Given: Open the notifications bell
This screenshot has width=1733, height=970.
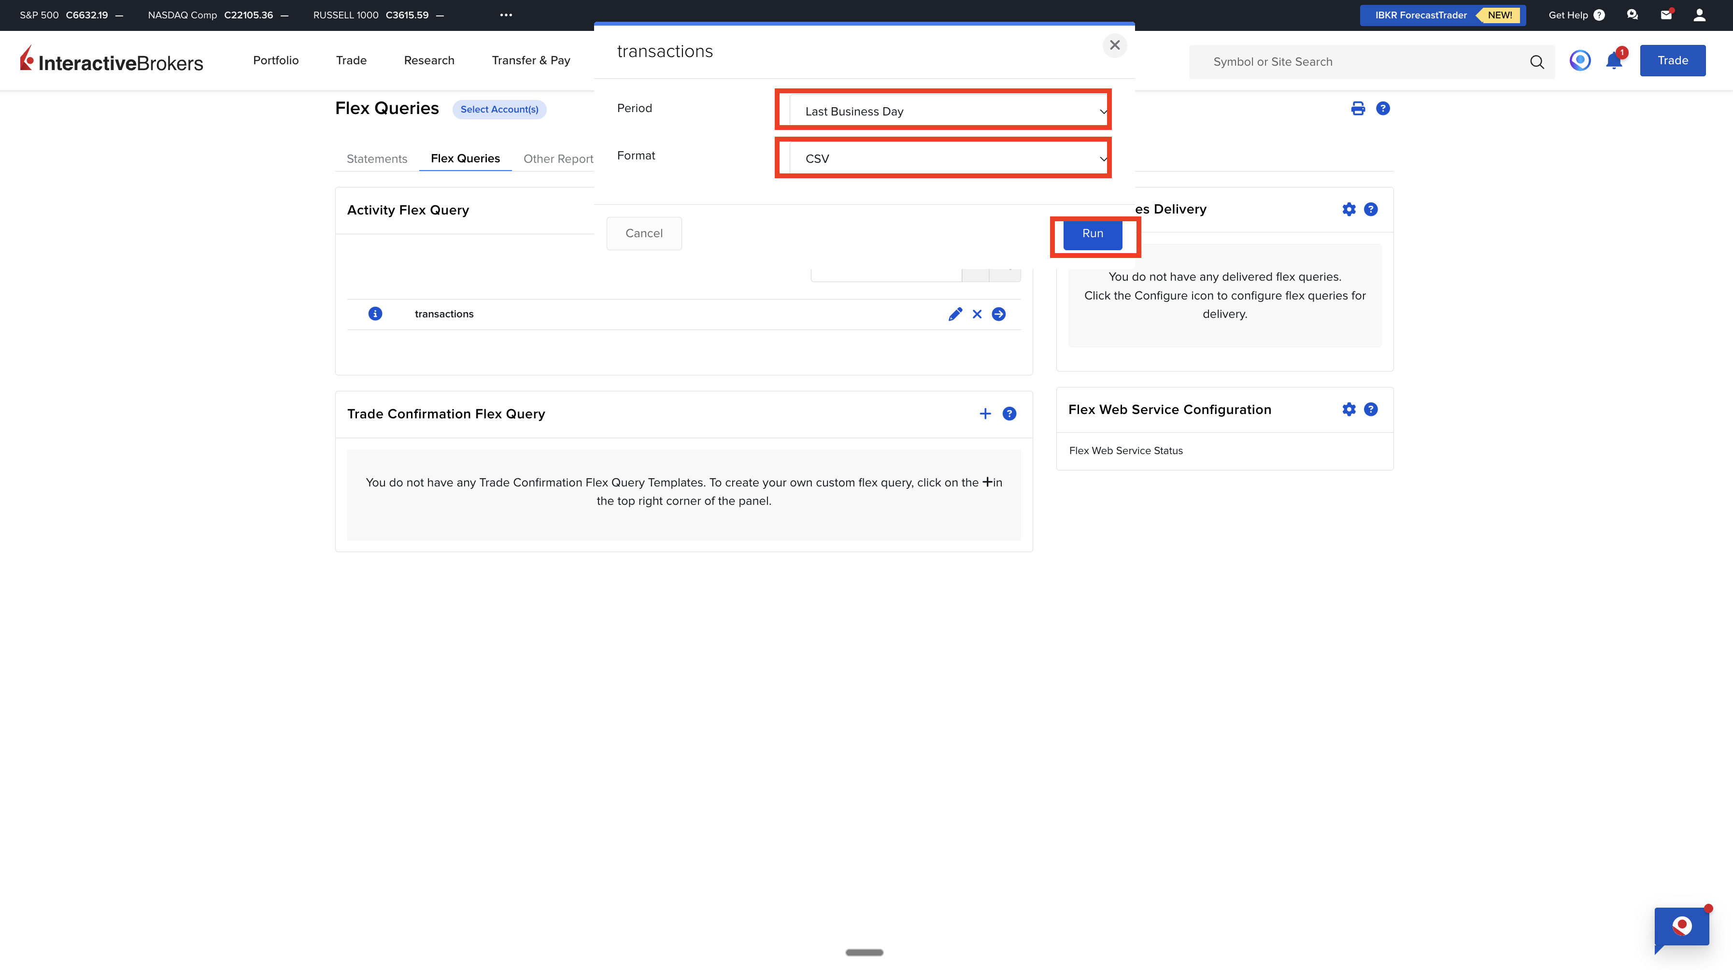Looking at the screenshot, I should pyautogui.click(x=1614, y=61).
